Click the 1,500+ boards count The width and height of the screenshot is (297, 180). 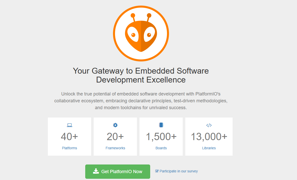(x=161, y=137)
